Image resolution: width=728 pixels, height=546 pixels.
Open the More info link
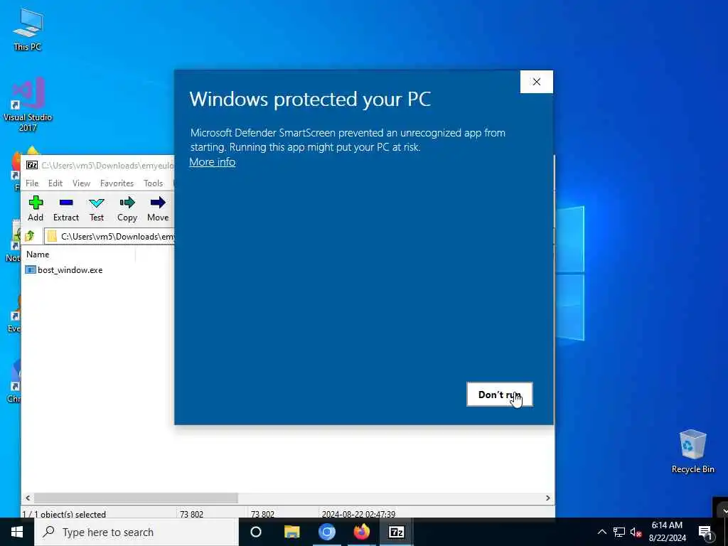tap(212, 161)
